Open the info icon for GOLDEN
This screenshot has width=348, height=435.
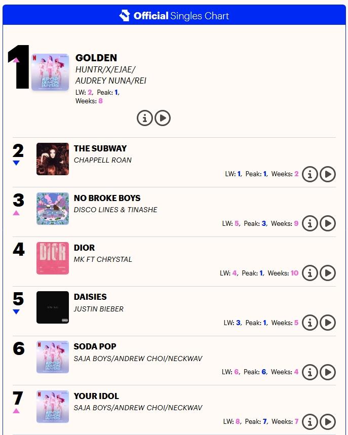[x=145, y=118]
